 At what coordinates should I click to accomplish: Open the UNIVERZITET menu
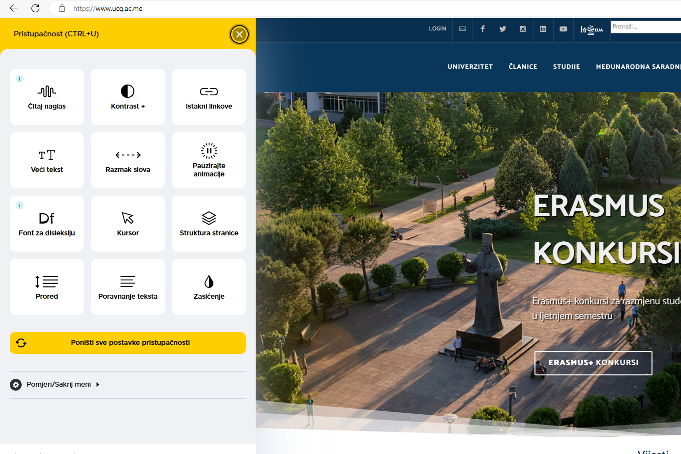470,67
